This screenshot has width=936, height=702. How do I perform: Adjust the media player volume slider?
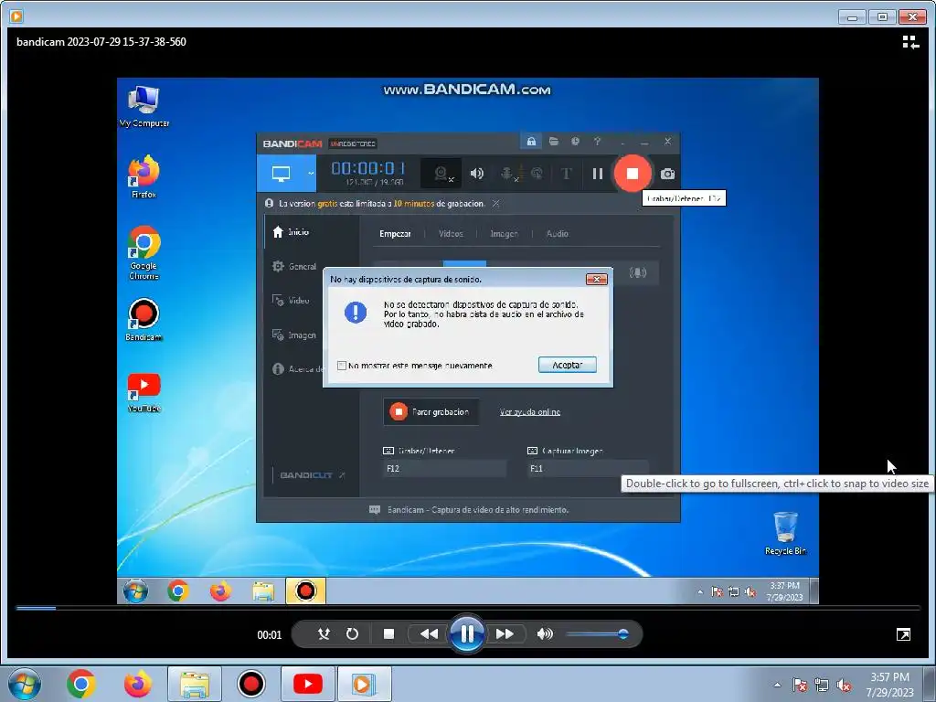[597, 634]
